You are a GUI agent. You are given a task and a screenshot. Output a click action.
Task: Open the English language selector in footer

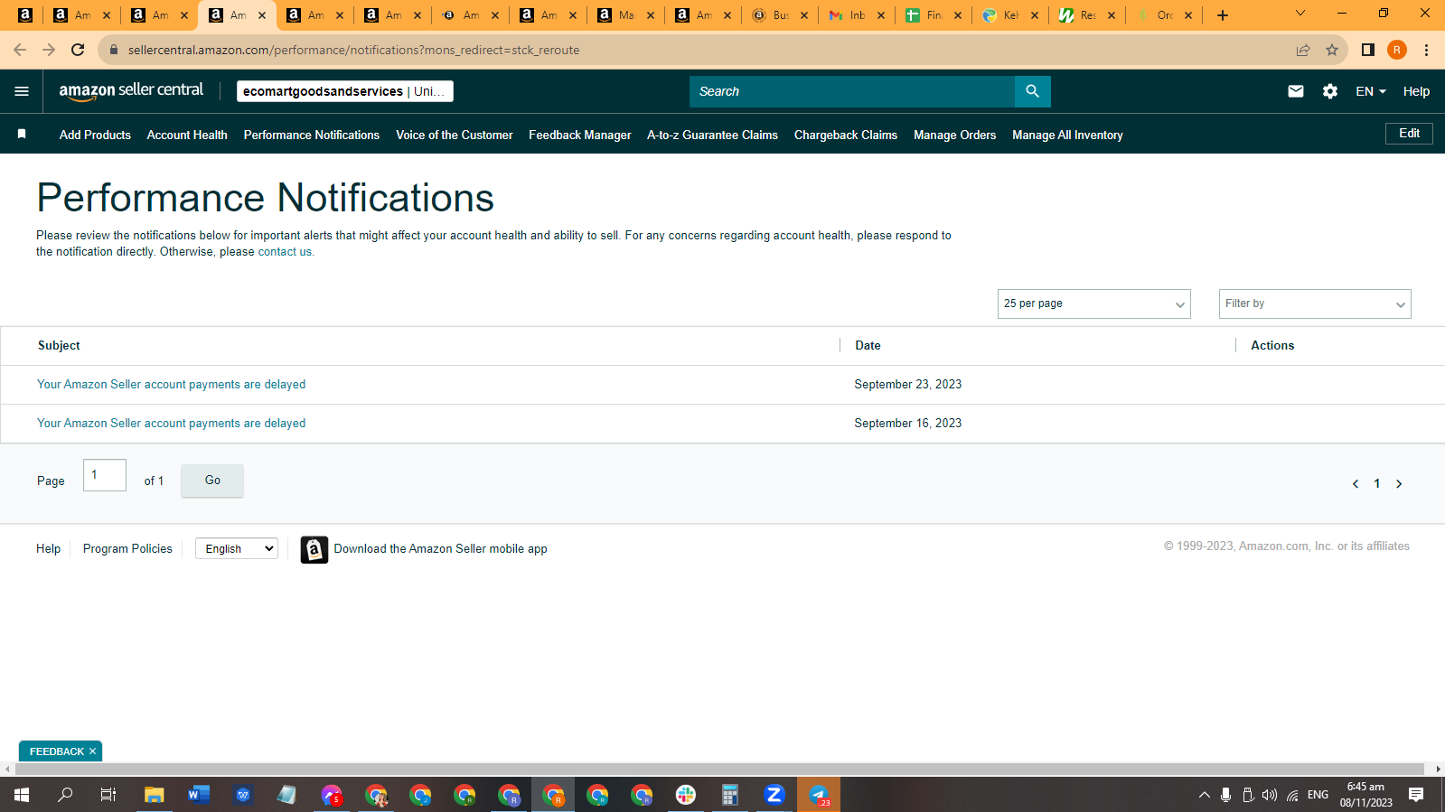click(x=237, y=548)
